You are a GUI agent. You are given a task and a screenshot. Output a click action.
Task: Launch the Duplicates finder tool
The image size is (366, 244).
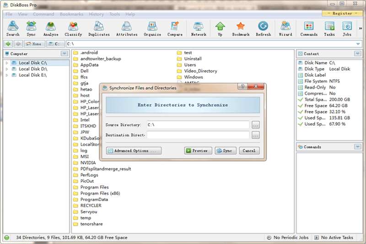tap(99, 28)
